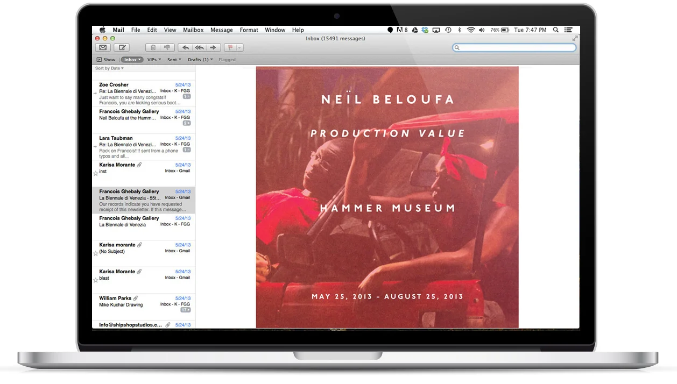The width and height of the screenshot is (677, 384).
Task: Open the View menu
Action: pyautogui.click(x=170, y=30)
